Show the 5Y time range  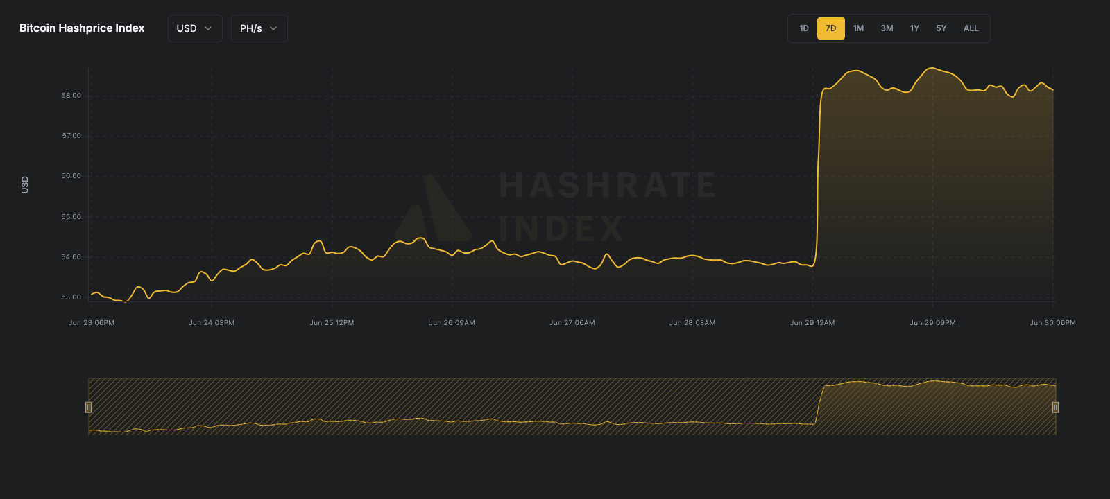pos(941,28)
